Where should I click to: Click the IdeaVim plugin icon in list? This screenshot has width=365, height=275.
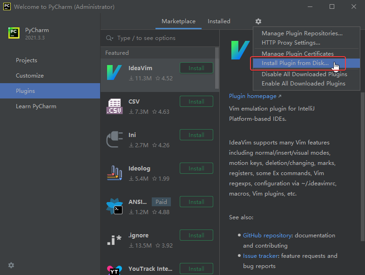click(115, 72)
